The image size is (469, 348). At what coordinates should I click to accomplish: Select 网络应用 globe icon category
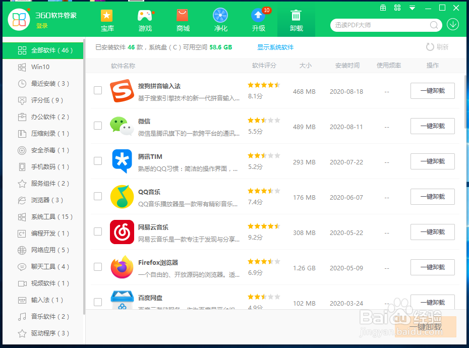(22, 250)
